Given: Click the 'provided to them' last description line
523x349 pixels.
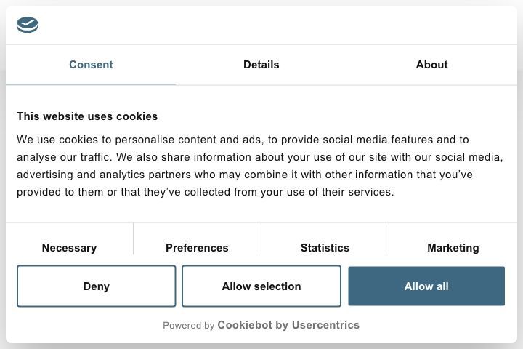Looking at the screenshot, I should point(205,192).
